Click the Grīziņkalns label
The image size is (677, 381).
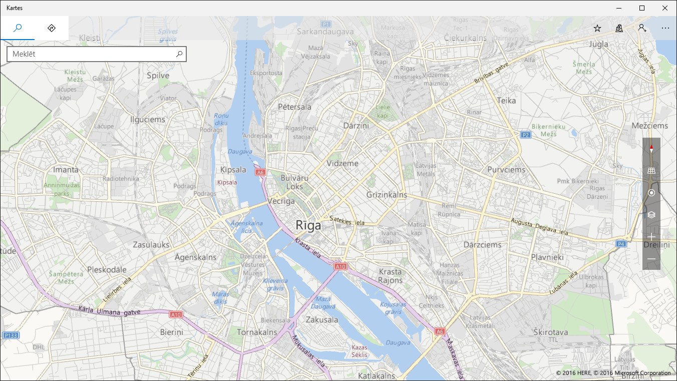pyautogui.click(x=387, y=195)
